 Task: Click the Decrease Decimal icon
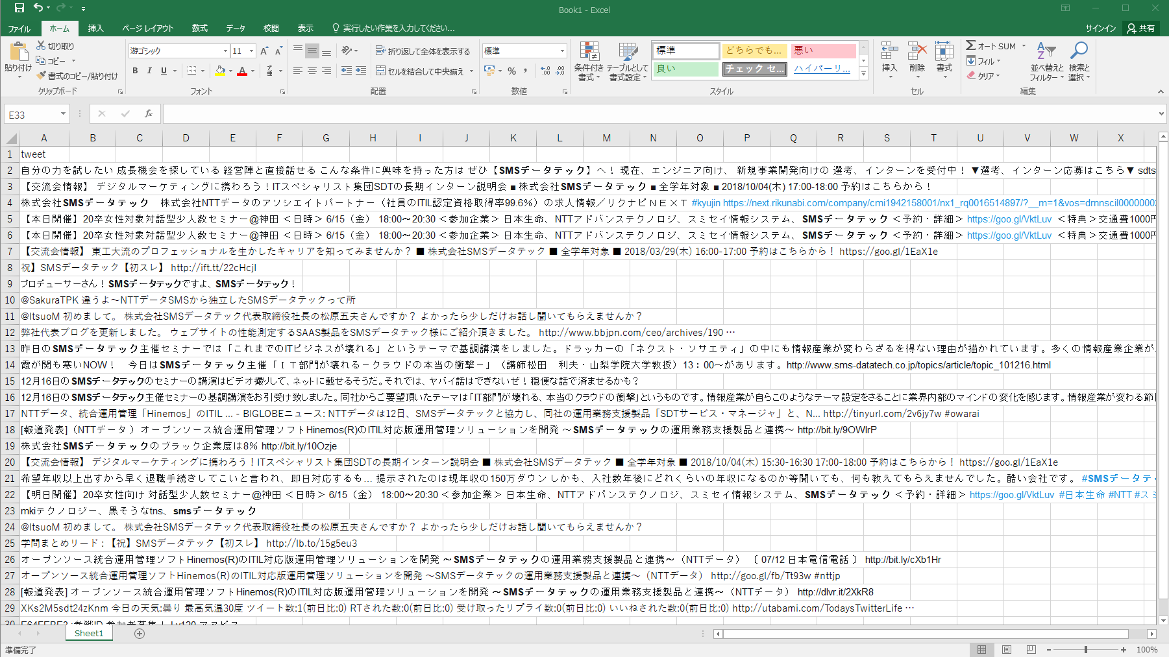click(560, 71)
